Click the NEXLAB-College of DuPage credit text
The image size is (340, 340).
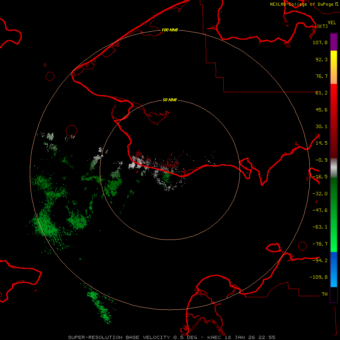coord(301,4)
